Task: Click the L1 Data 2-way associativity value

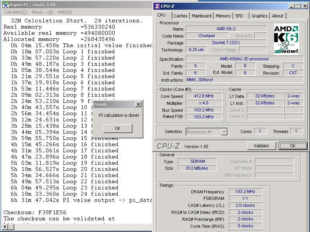Action: click(x=294, y=96)
